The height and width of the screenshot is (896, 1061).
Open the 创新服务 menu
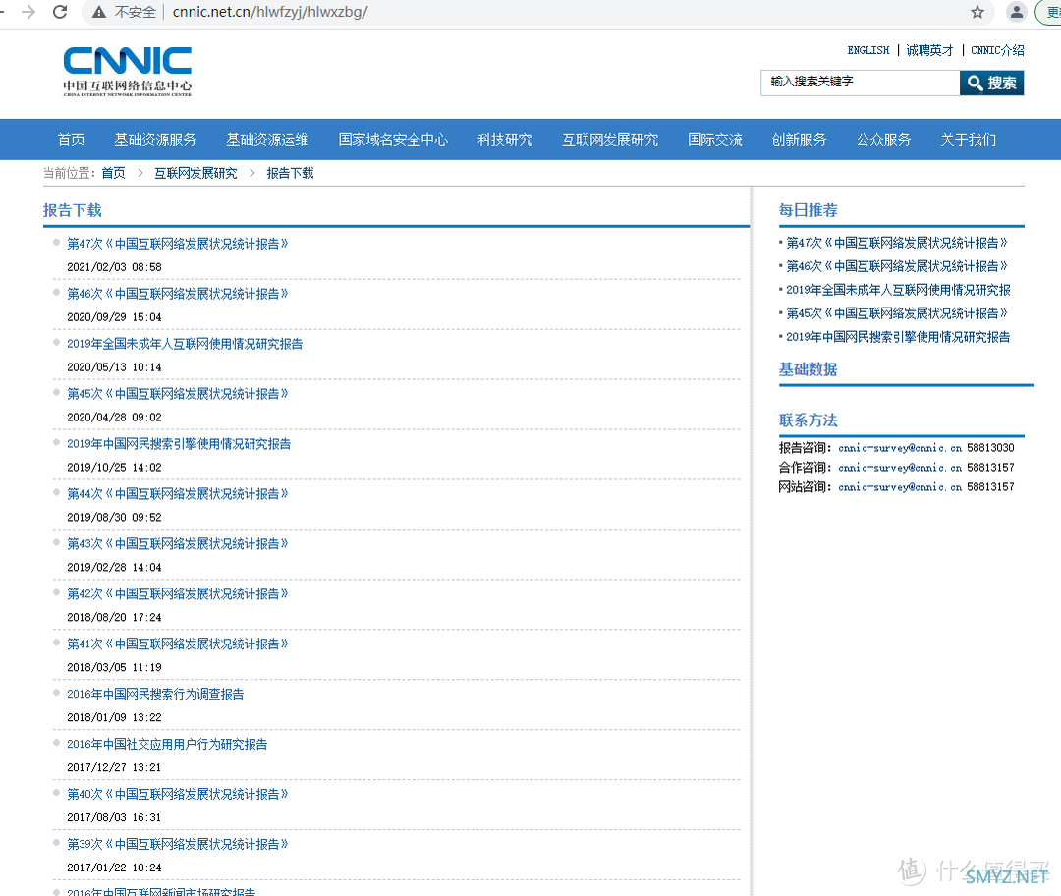pos(799,140)
